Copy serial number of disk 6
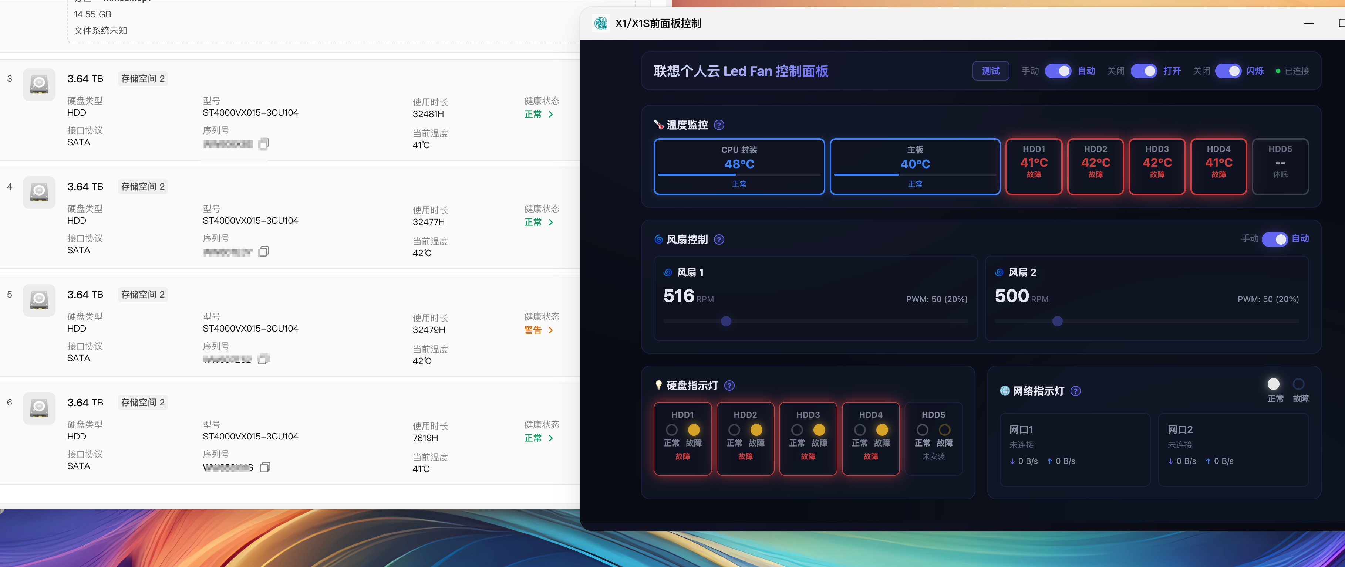The height and width of the screenshot is (567, 1345). click(265, 467)
